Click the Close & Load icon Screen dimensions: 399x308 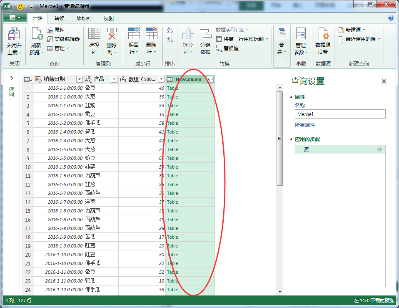14,34
